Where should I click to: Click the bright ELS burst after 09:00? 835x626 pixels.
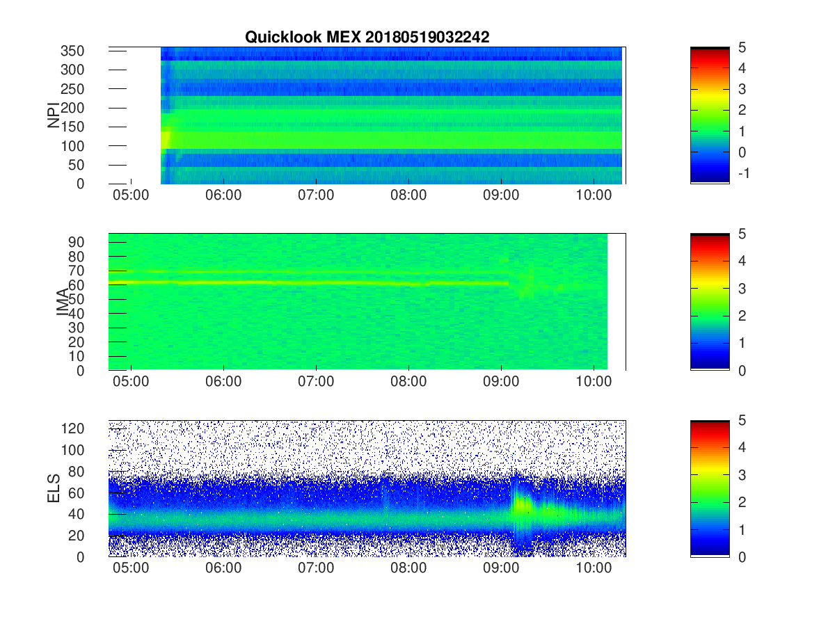520,504
